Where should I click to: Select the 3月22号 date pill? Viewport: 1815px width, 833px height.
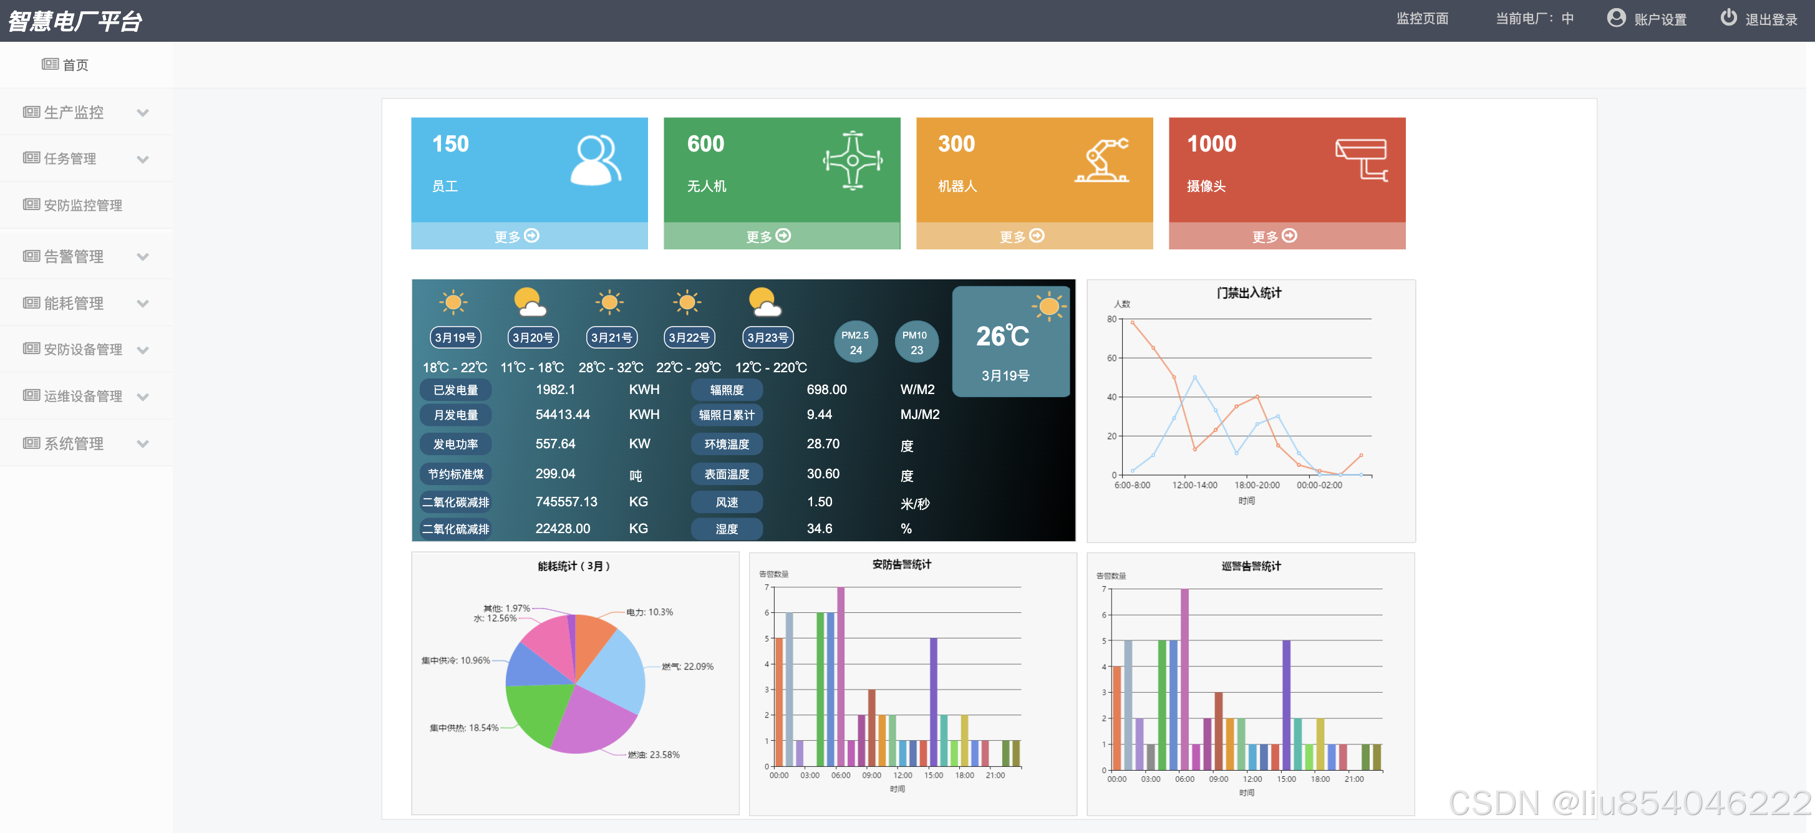coord(689,338)
